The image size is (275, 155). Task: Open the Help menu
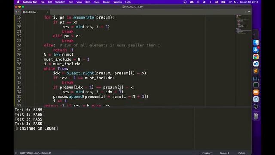(x=128, y=2)
